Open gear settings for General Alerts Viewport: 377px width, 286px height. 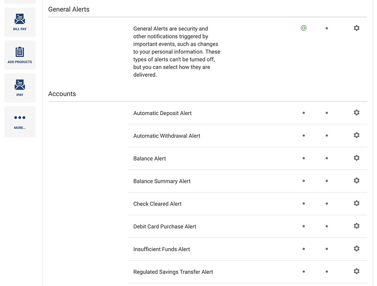[x=357, y=28]
